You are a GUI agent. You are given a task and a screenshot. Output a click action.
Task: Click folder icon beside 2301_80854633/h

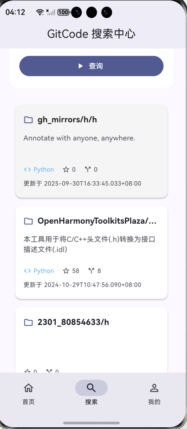pos(28,322)
